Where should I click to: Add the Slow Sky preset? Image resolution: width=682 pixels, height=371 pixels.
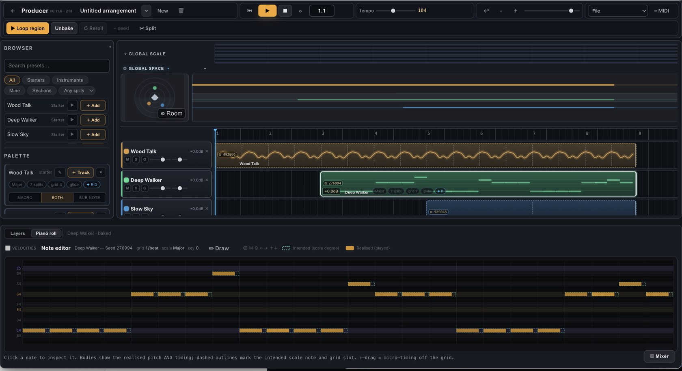93,135
